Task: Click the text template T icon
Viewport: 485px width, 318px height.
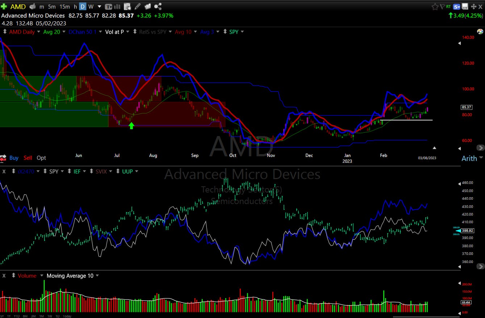Action: (x=108, y=7)
